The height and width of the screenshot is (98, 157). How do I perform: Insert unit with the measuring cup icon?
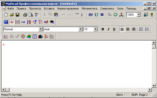point(96,15)
